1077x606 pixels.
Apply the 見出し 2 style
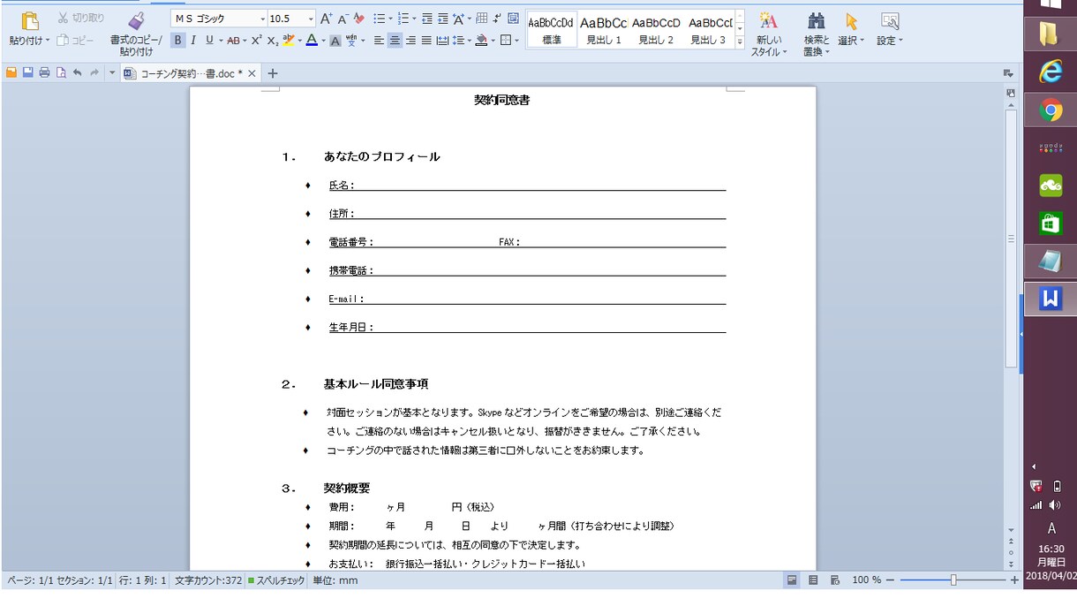[656, 30]
